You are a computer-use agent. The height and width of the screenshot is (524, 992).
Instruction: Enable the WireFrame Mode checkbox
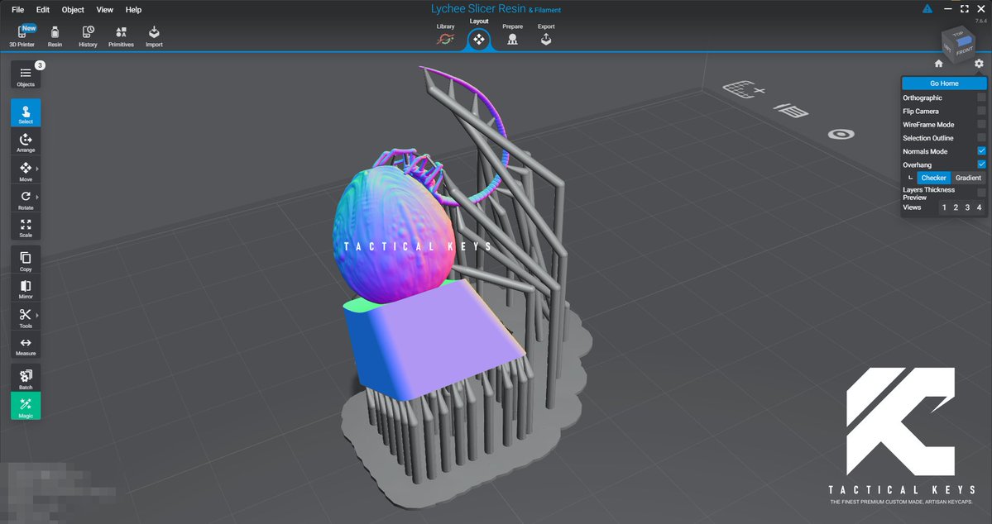(x=981, y=124)
